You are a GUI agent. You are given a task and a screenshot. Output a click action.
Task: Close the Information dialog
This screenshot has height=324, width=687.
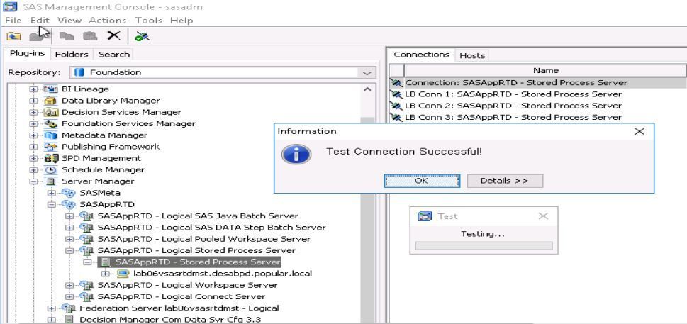point(639,131)
